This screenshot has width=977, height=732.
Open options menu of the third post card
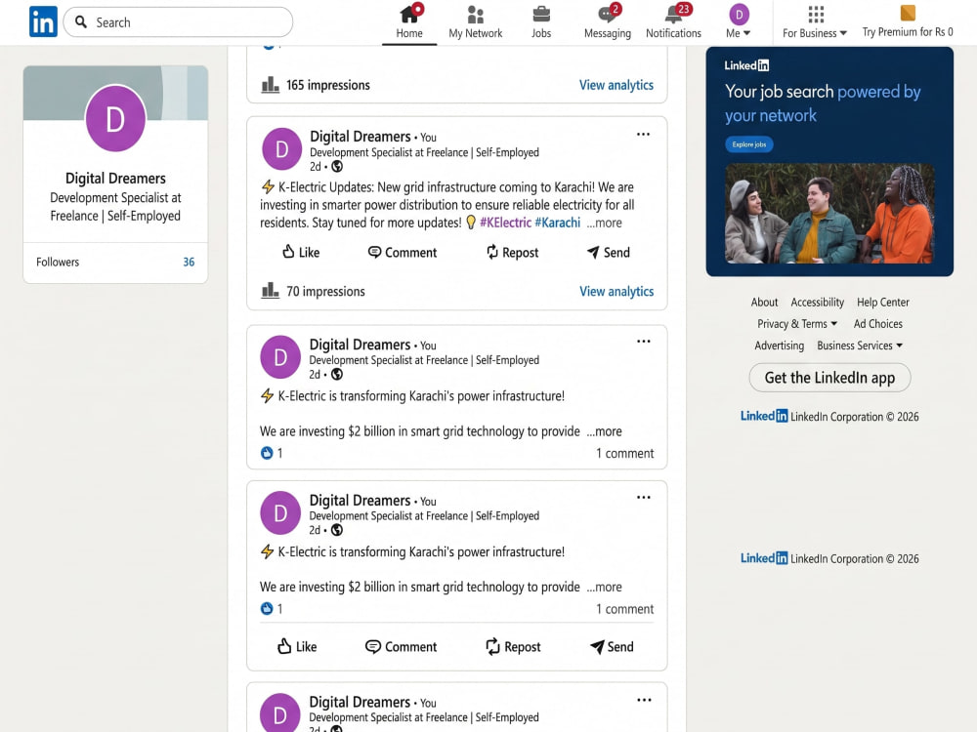(643, 341)
